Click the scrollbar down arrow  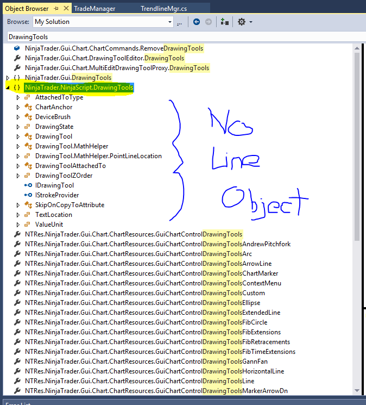pos(357,390)
